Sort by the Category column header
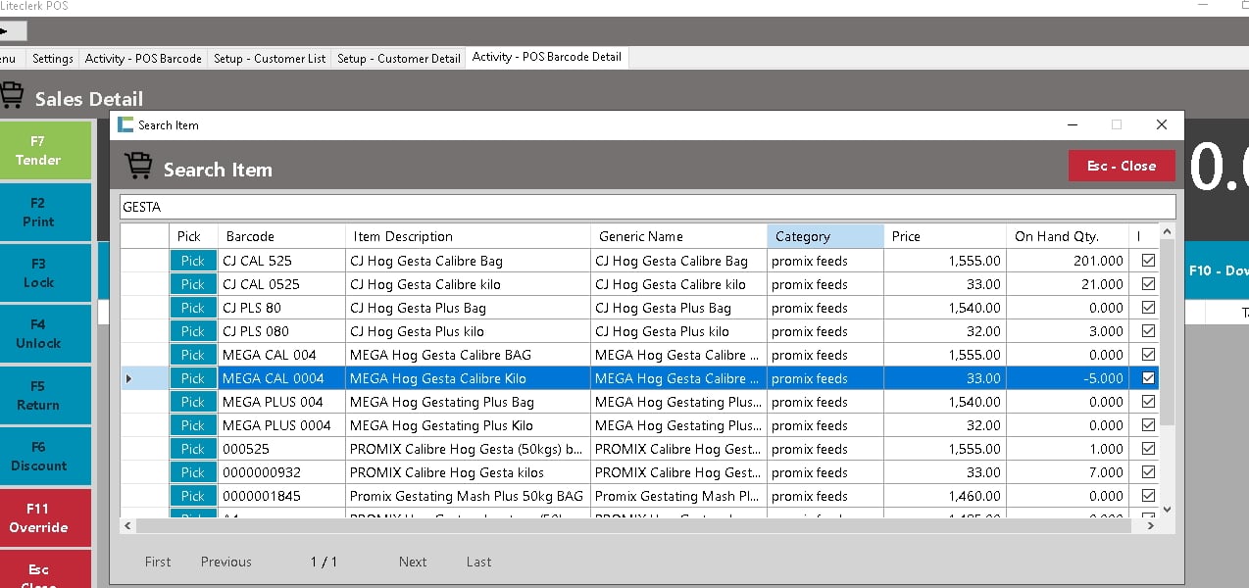 pos(824,236)
